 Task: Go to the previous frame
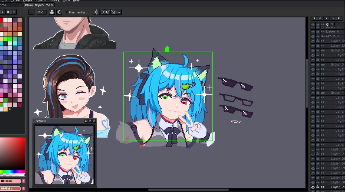tap(320, 18)
